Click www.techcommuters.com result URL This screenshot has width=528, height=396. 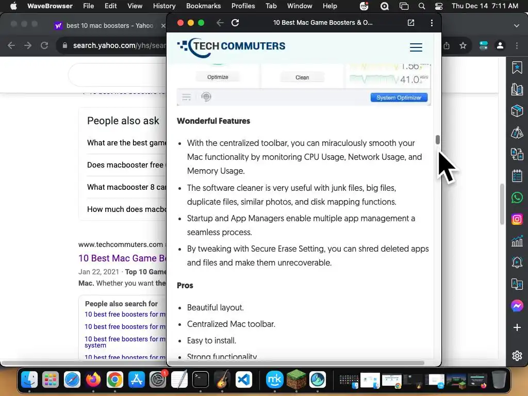pyautogui.click(x=121, y=244)
